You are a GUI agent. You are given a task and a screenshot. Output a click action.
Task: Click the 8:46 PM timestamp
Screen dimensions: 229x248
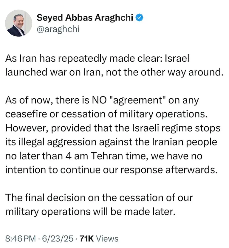coord(20,238)
